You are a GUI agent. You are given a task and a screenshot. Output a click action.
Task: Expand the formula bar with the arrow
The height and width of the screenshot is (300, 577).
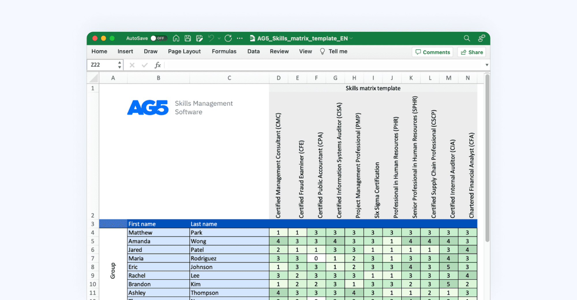(487, 65)
